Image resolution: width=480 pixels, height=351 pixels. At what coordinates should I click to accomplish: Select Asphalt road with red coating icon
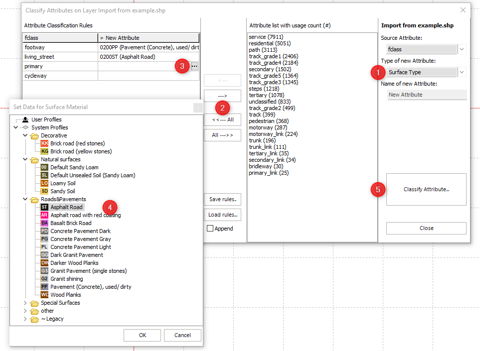click(x=44, y=215)
